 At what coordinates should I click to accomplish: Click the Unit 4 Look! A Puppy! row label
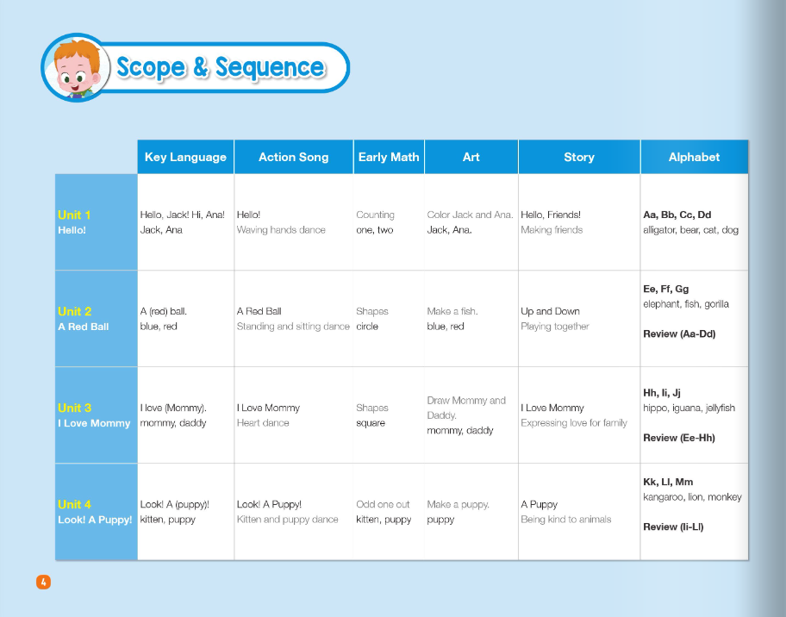click(95, 512)
